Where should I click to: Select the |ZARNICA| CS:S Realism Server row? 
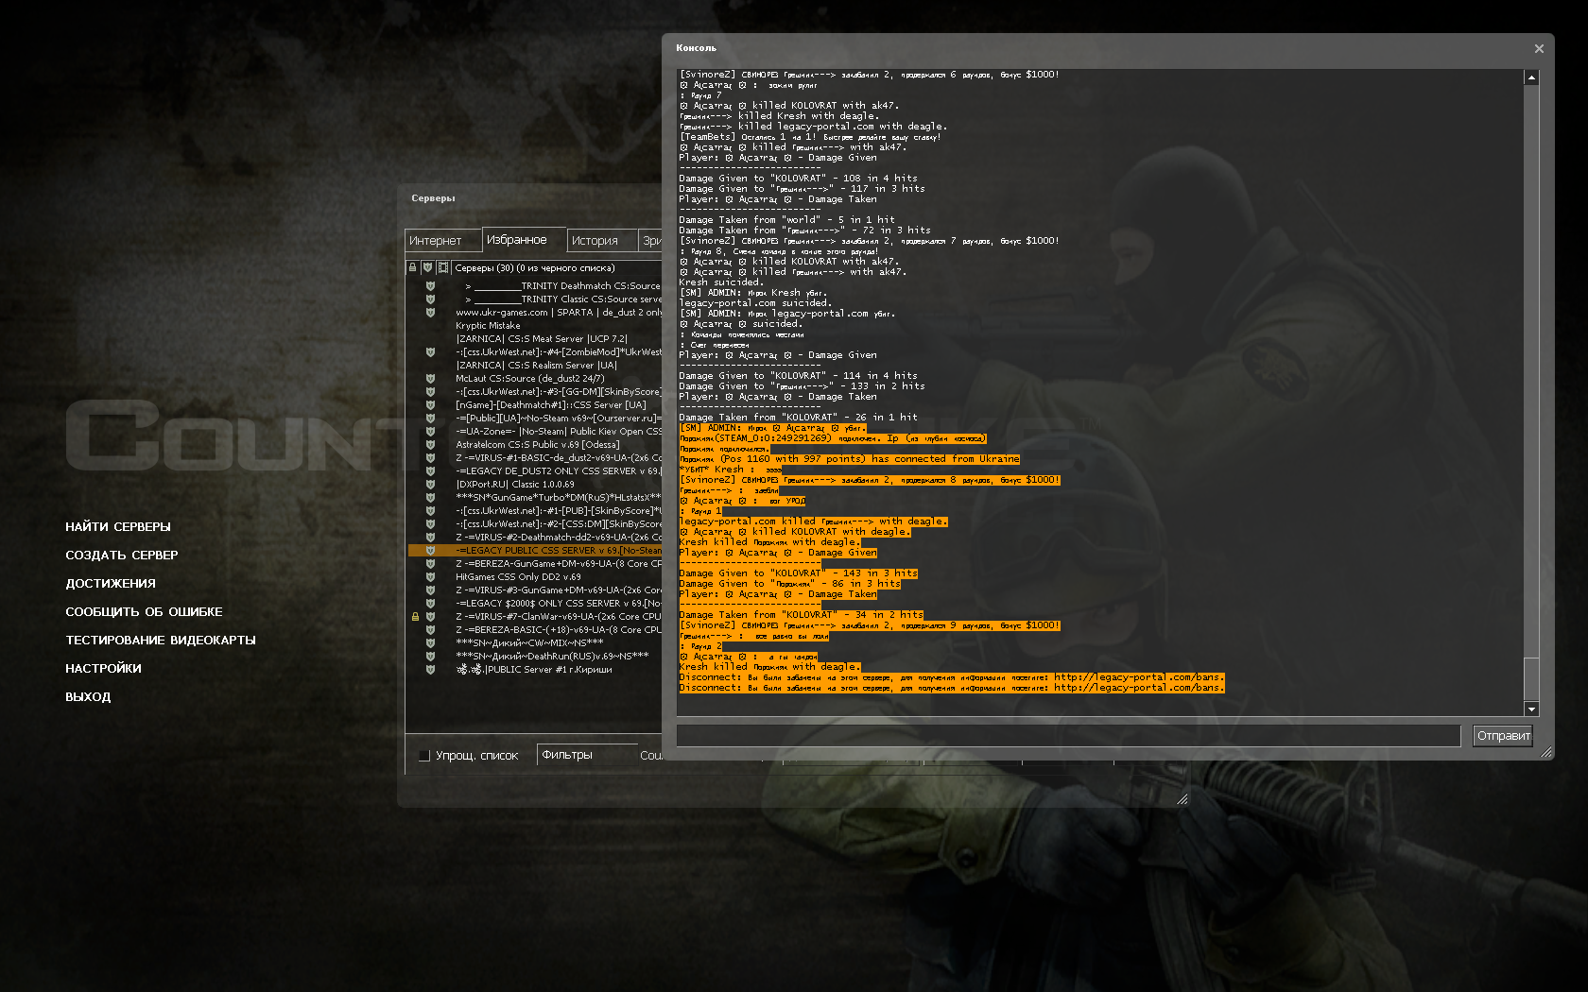(x=535, y=366)
